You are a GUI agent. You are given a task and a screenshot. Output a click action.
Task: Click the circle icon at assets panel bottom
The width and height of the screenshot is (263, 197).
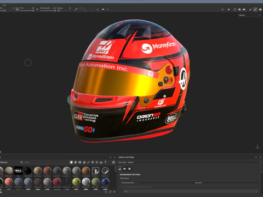(106, 192)
